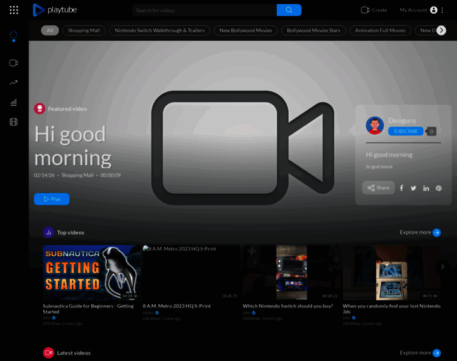Select the Shopping Mall category chip

(84, 30)
